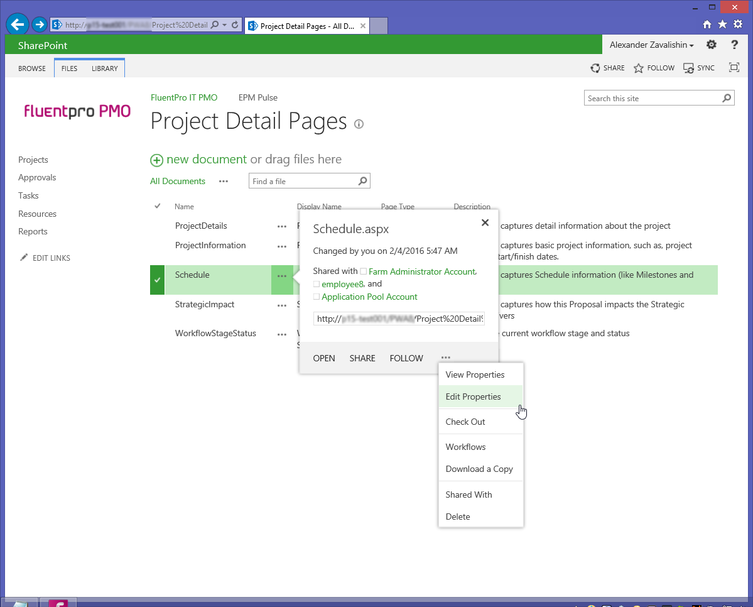Open the ProjectDetails file
Screen dimensions: 753x607
(x=201, y=226)
